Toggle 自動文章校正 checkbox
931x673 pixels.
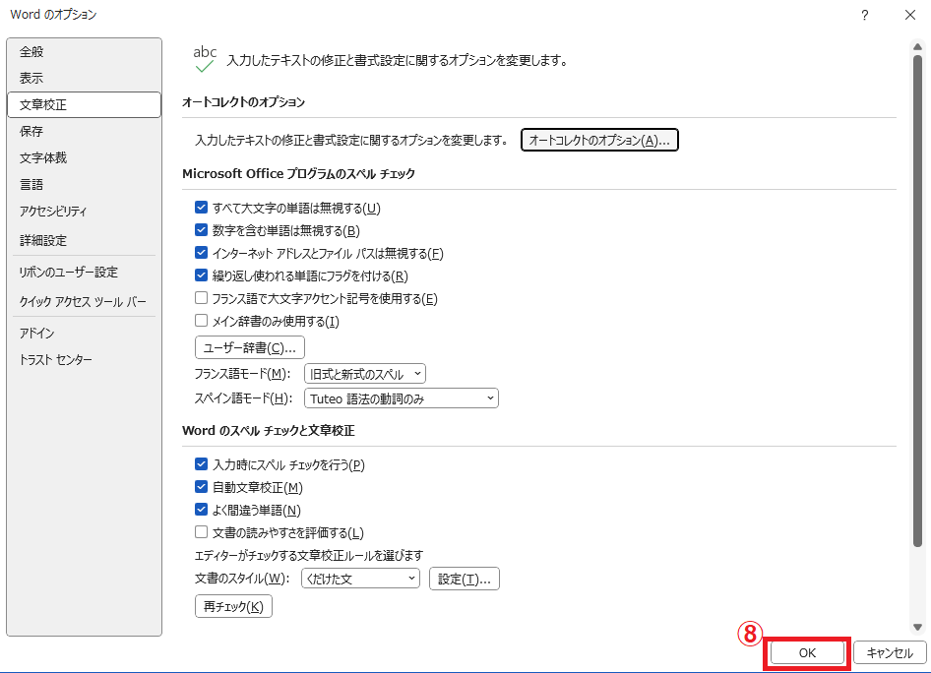202,487
